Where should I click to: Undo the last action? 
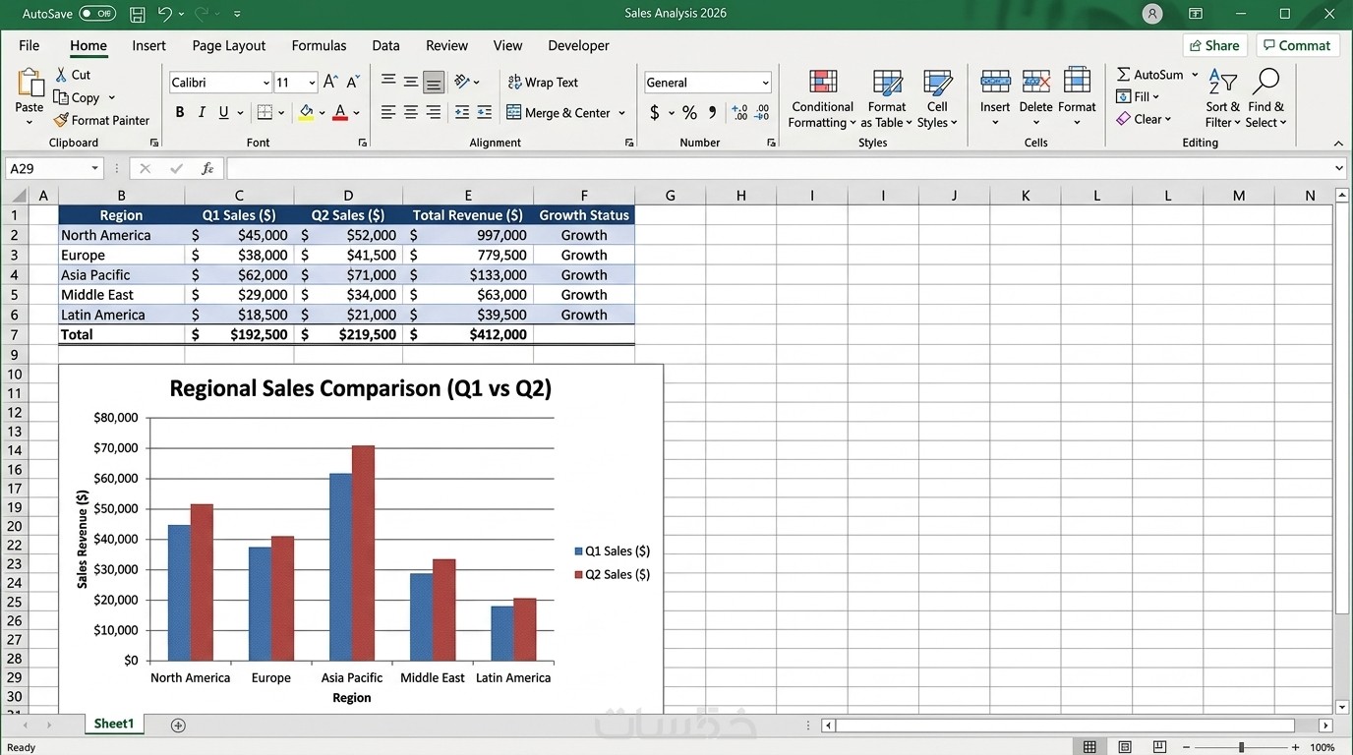coord(165,15)
